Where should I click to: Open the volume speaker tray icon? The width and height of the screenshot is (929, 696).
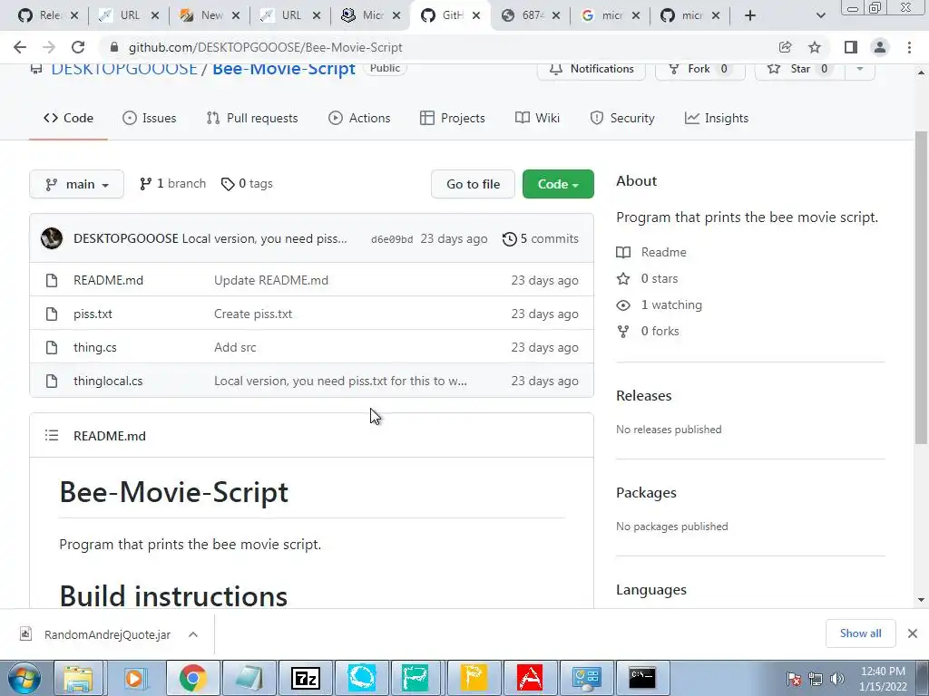pyautogui.click(x=837, y=679)
